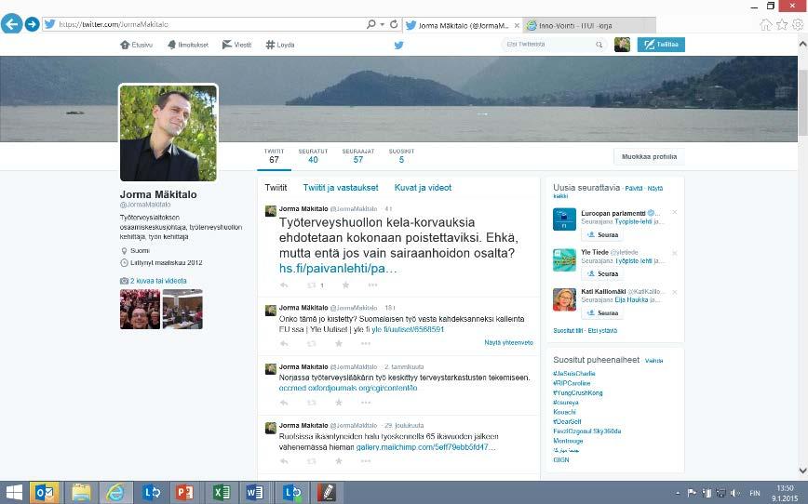Image resolution: width=808 pixels, height=504 pixels.
Task: Select the Twiitit ja vastaukset tab
Action: click(341, 188)
